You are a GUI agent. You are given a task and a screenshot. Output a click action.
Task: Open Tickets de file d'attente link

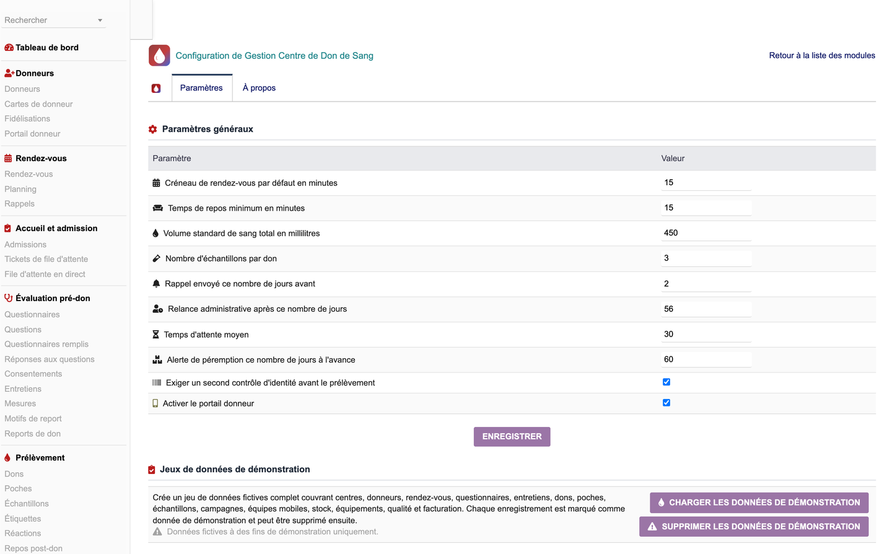click(46, 259)
